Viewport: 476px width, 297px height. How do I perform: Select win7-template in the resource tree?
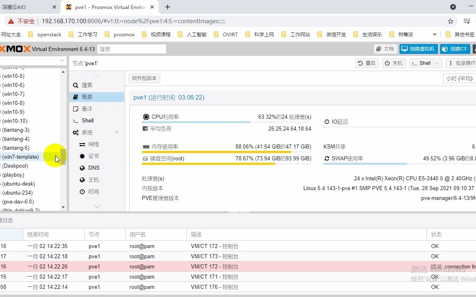pos(20,157)
